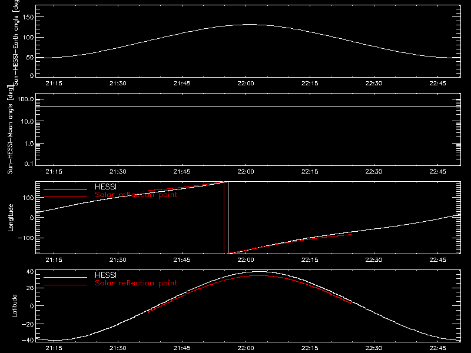Select the 'HESSI' legend label in Latitude plot
Image resolution: width=471 pixels, height=353 pixels.
[x=105, y=275]
